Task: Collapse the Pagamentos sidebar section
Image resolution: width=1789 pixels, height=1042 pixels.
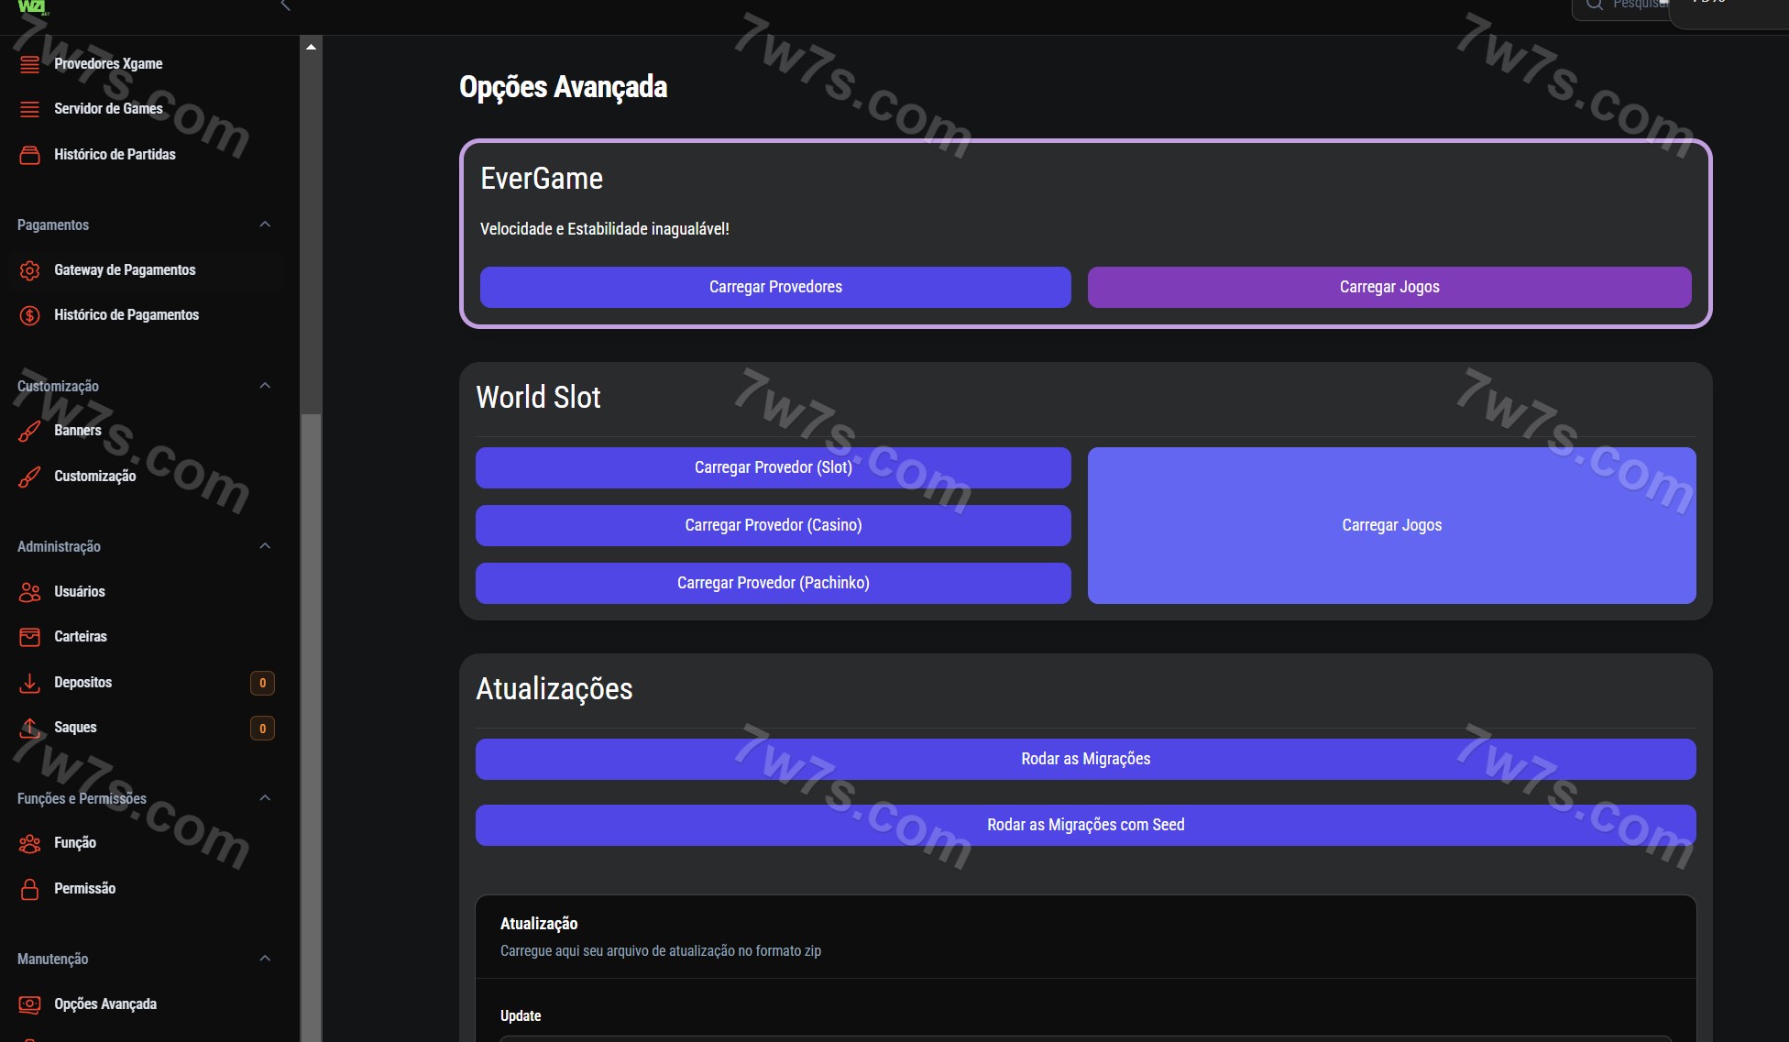Action: pos(265,225)
